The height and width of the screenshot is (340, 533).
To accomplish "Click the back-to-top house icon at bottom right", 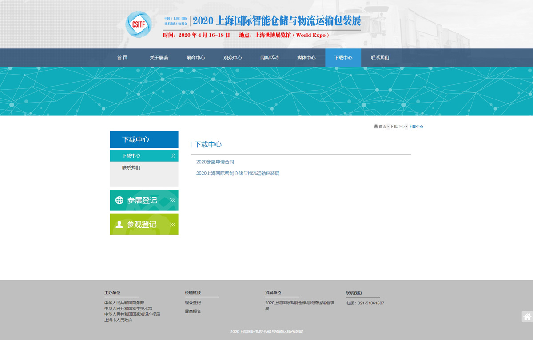I will [527, 317].
